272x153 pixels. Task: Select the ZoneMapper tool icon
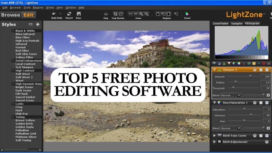pyautogui.click(x=214, y=63)
